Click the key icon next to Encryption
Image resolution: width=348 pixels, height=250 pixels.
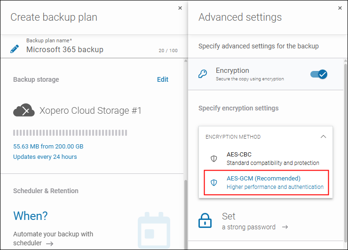(203, 74)
